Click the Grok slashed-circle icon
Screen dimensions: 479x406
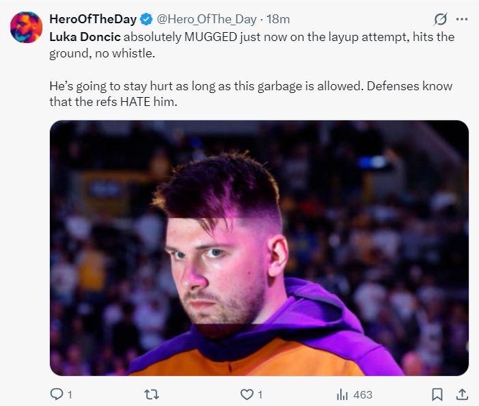(441, 19)
